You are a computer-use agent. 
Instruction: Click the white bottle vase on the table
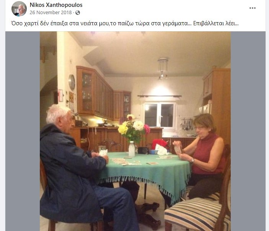(x=132, y=149)
